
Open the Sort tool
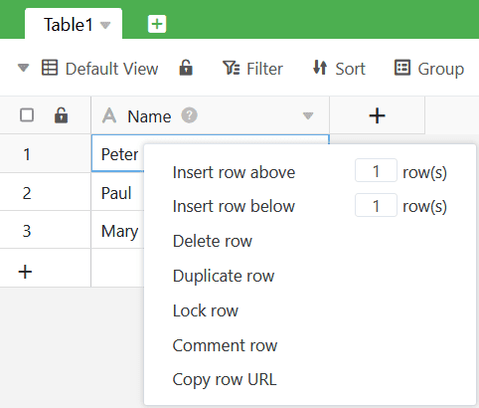click(x=339, y=69)
